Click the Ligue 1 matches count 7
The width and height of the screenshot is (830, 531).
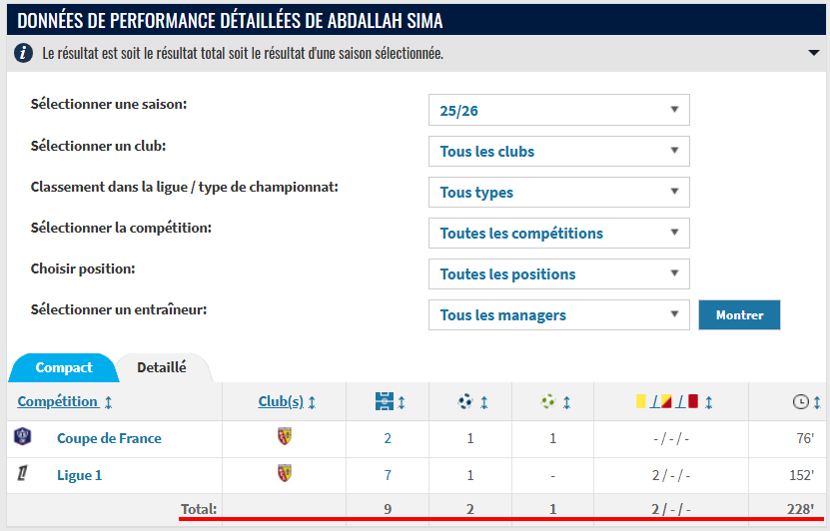[x=388, y=475]
